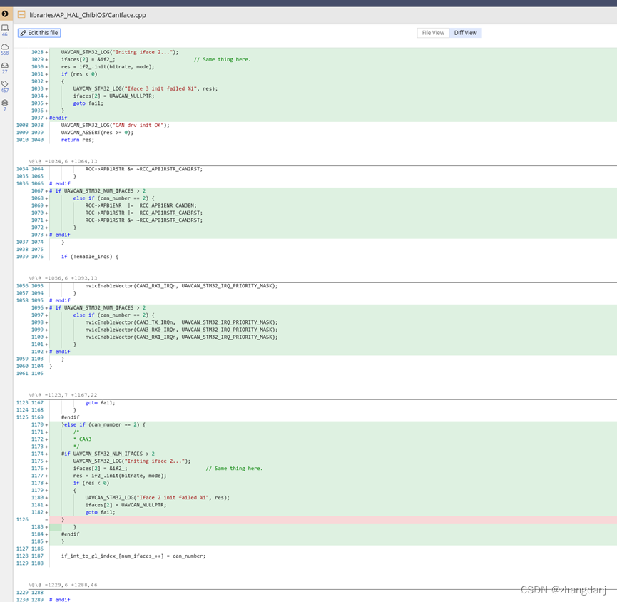Click the CAN3_TX_IRQn nvicEnableVector line

click(181, 322)
